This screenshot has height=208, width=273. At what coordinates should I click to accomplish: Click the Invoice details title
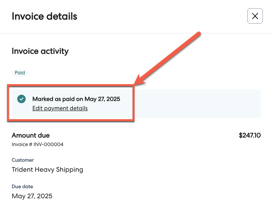point(44,16)
